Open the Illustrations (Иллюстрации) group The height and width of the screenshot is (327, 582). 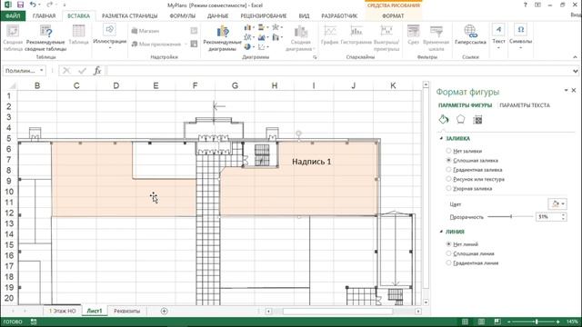(110, 36)
